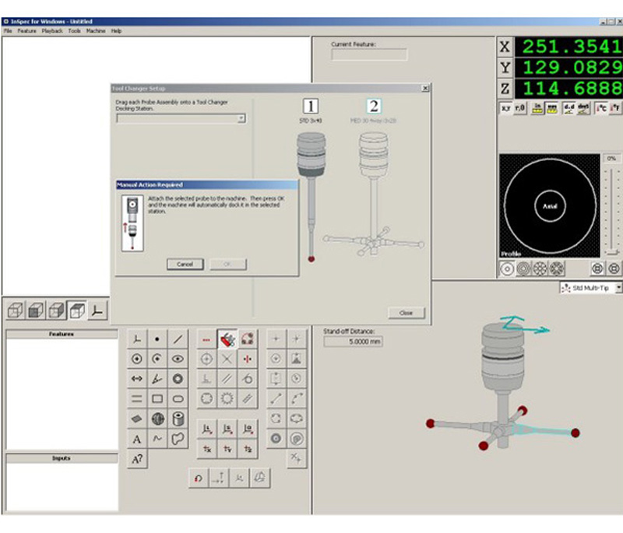Click the Stand-off Distance input field
The image size is (623, 533).
click(353, 342)
